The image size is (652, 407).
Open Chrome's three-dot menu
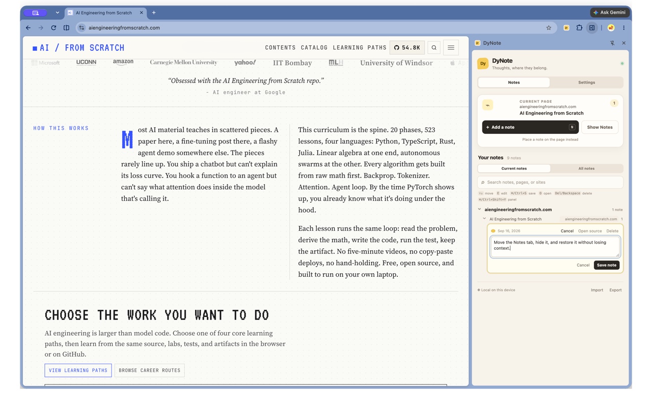pos(623,28)
